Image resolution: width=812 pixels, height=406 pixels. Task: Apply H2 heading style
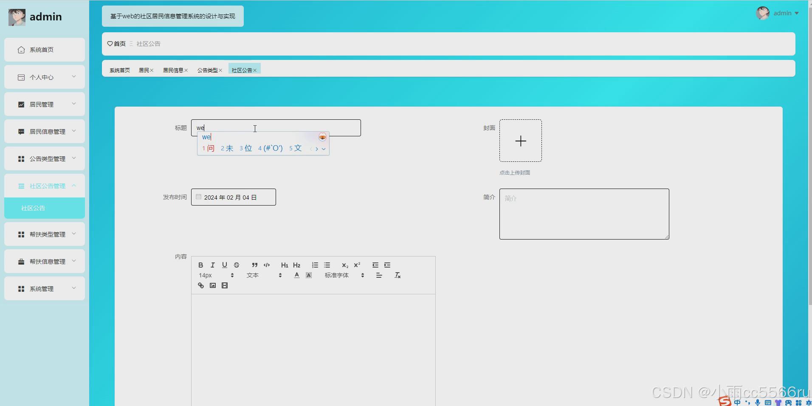pyautogui.click(x=296, y=265)
